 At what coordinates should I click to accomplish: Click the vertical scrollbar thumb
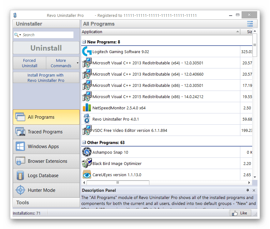pos(255,45)
